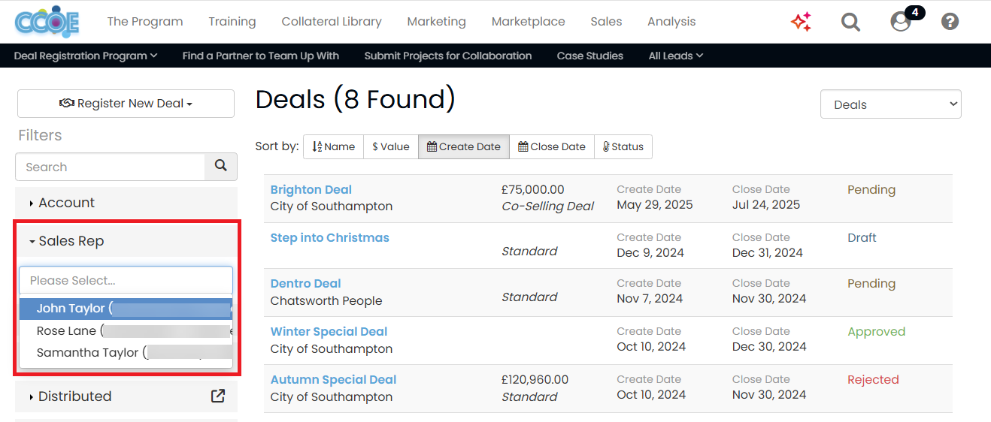The height and width of the screenshot is (422, 991).
Task: Open the Step into Christmas deal
Action: [330, 238]
